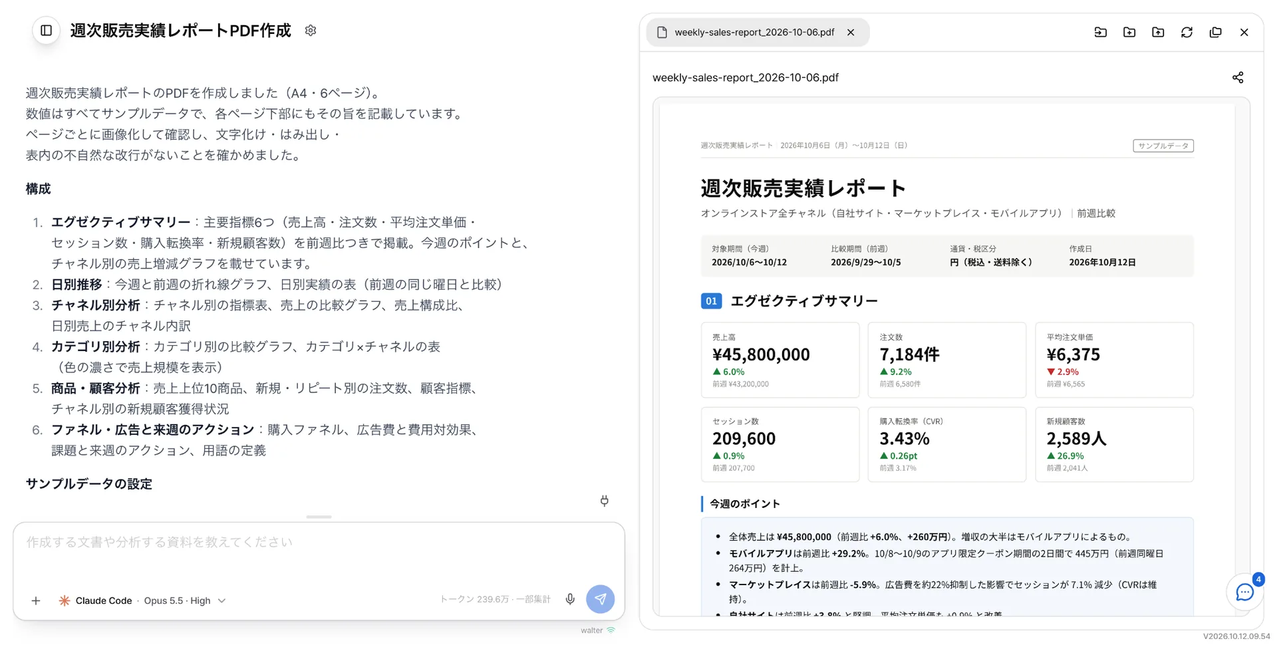The height and width of the screenshot is (661, 1277).
Task: Click the 構成 heading in the chat
Action: [x=38, y=189]
